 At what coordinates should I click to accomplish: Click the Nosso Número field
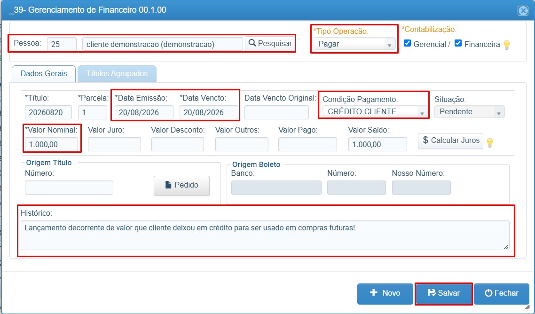click(x=421, y=188)
